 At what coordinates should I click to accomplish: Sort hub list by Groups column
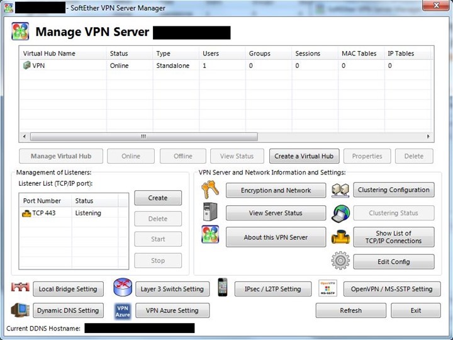tap(269, 53)
